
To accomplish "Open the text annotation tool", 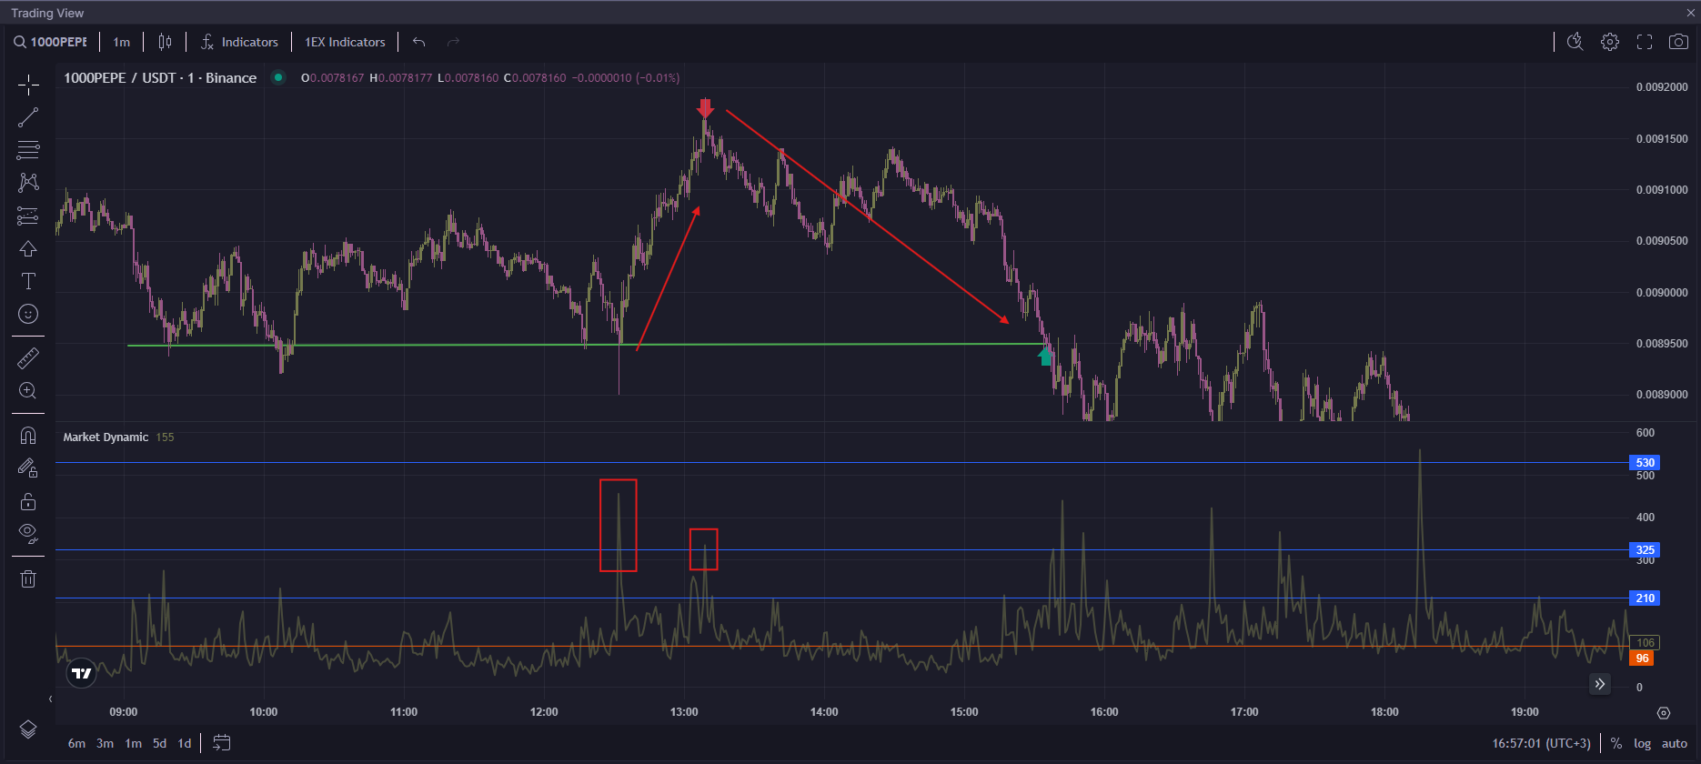I will (x=28, y=281).
